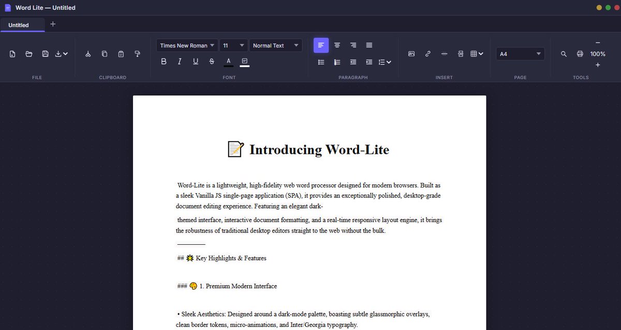Image resolution: width=621 pixels, height=330 pixels.
Task: Open the text highlight color picker
Action: tap(244, 61)
